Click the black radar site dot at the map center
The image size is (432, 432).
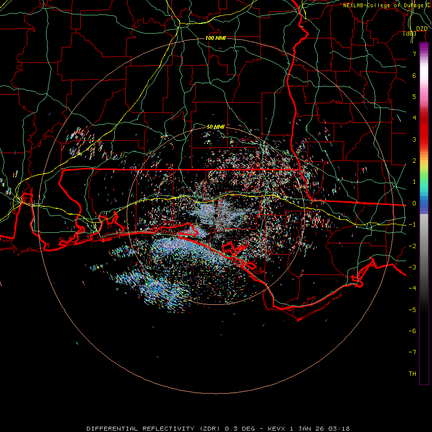[x=216, y=216]
